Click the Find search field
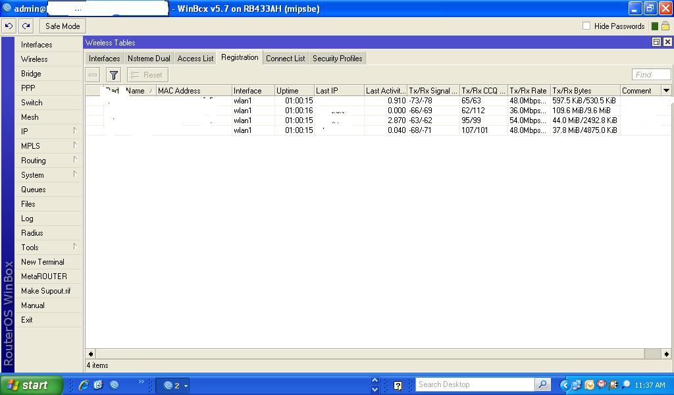The width and height of the screenshot is (674, 395). [x=651, y=74]
